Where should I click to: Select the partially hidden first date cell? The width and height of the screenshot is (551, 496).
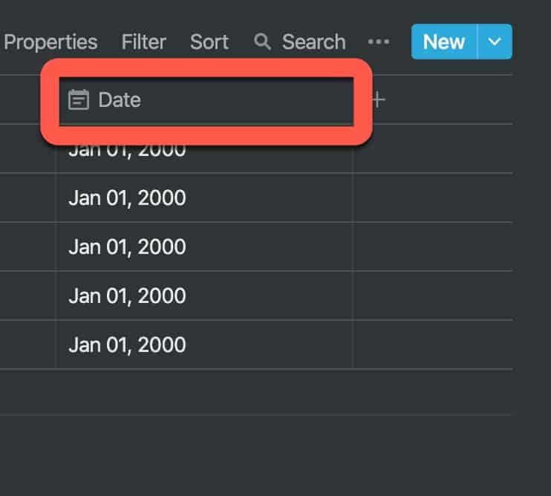[204, 149]
